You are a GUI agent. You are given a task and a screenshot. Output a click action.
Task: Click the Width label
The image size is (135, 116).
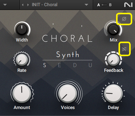(22, 40)
